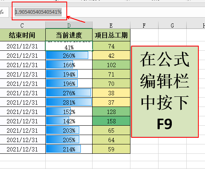
Task: Select the 214% progress cell
Action: [69, 149]
